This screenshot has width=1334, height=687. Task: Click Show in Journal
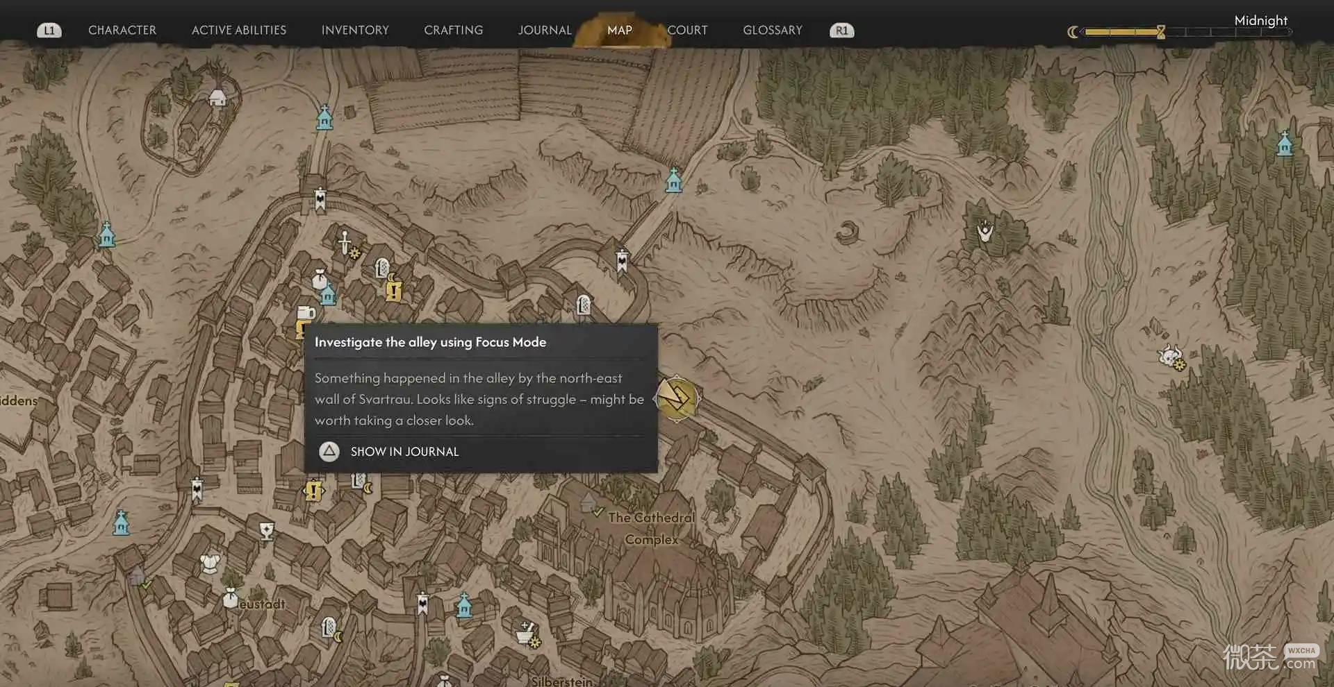point(404,452)
